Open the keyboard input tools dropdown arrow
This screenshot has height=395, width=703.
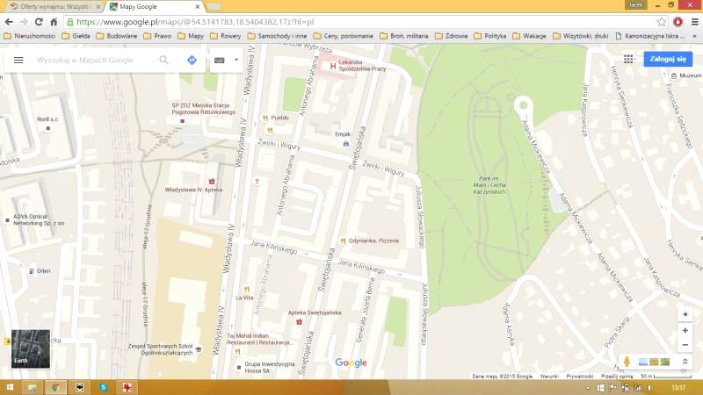tap(236, 61)
